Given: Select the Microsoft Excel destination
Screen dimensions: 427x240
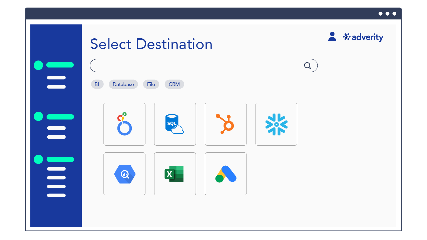Looking at the screenshot, I should click(175, 174).
